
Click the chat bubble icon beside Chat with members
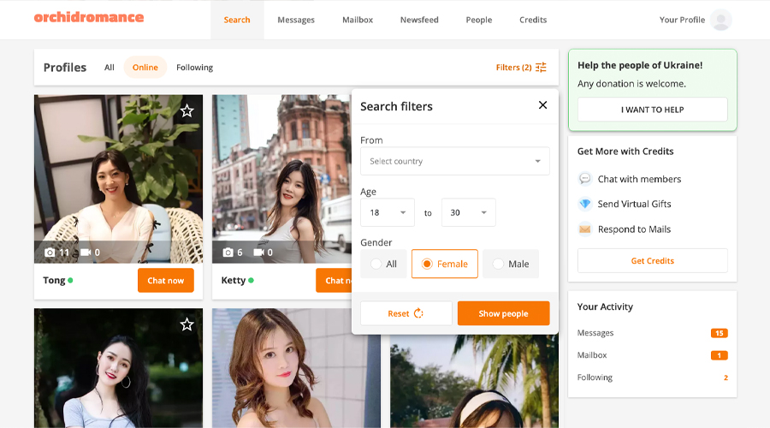585,178
